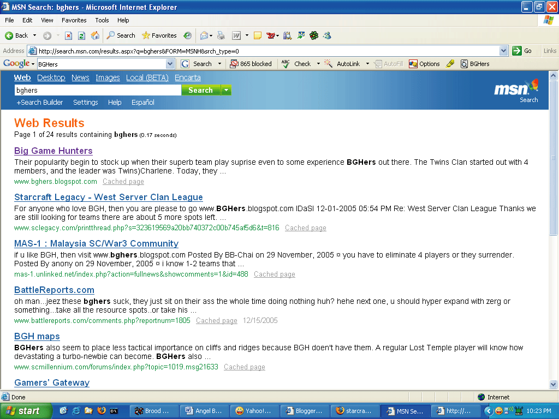The width and height of the screenshot is (559, 419).
Task: Open the Favorites star button
Action: point(159,35)
